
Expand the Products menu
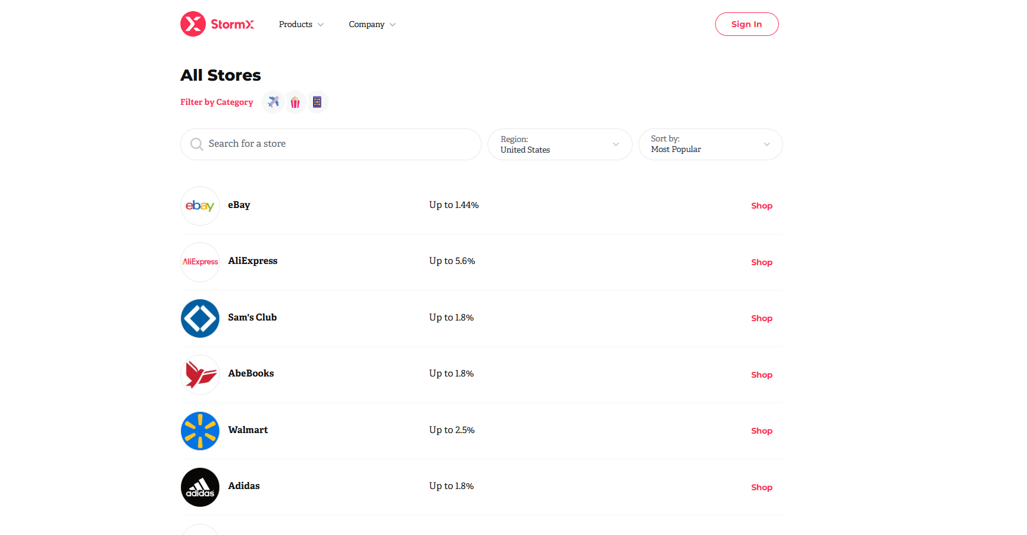click(x=301, y=24)
